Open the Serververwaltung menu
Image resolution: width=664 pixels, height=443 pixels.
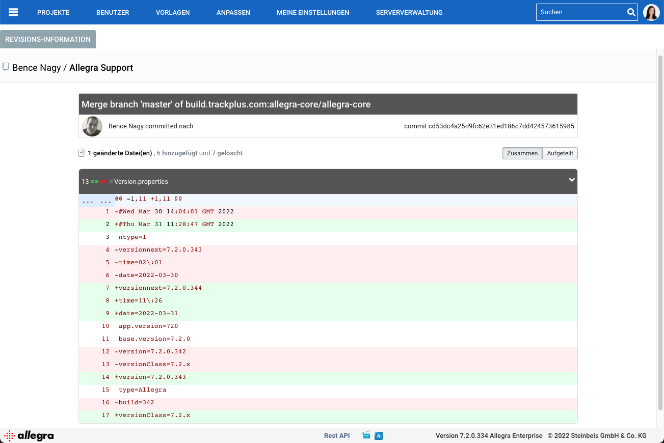[409, 12]
